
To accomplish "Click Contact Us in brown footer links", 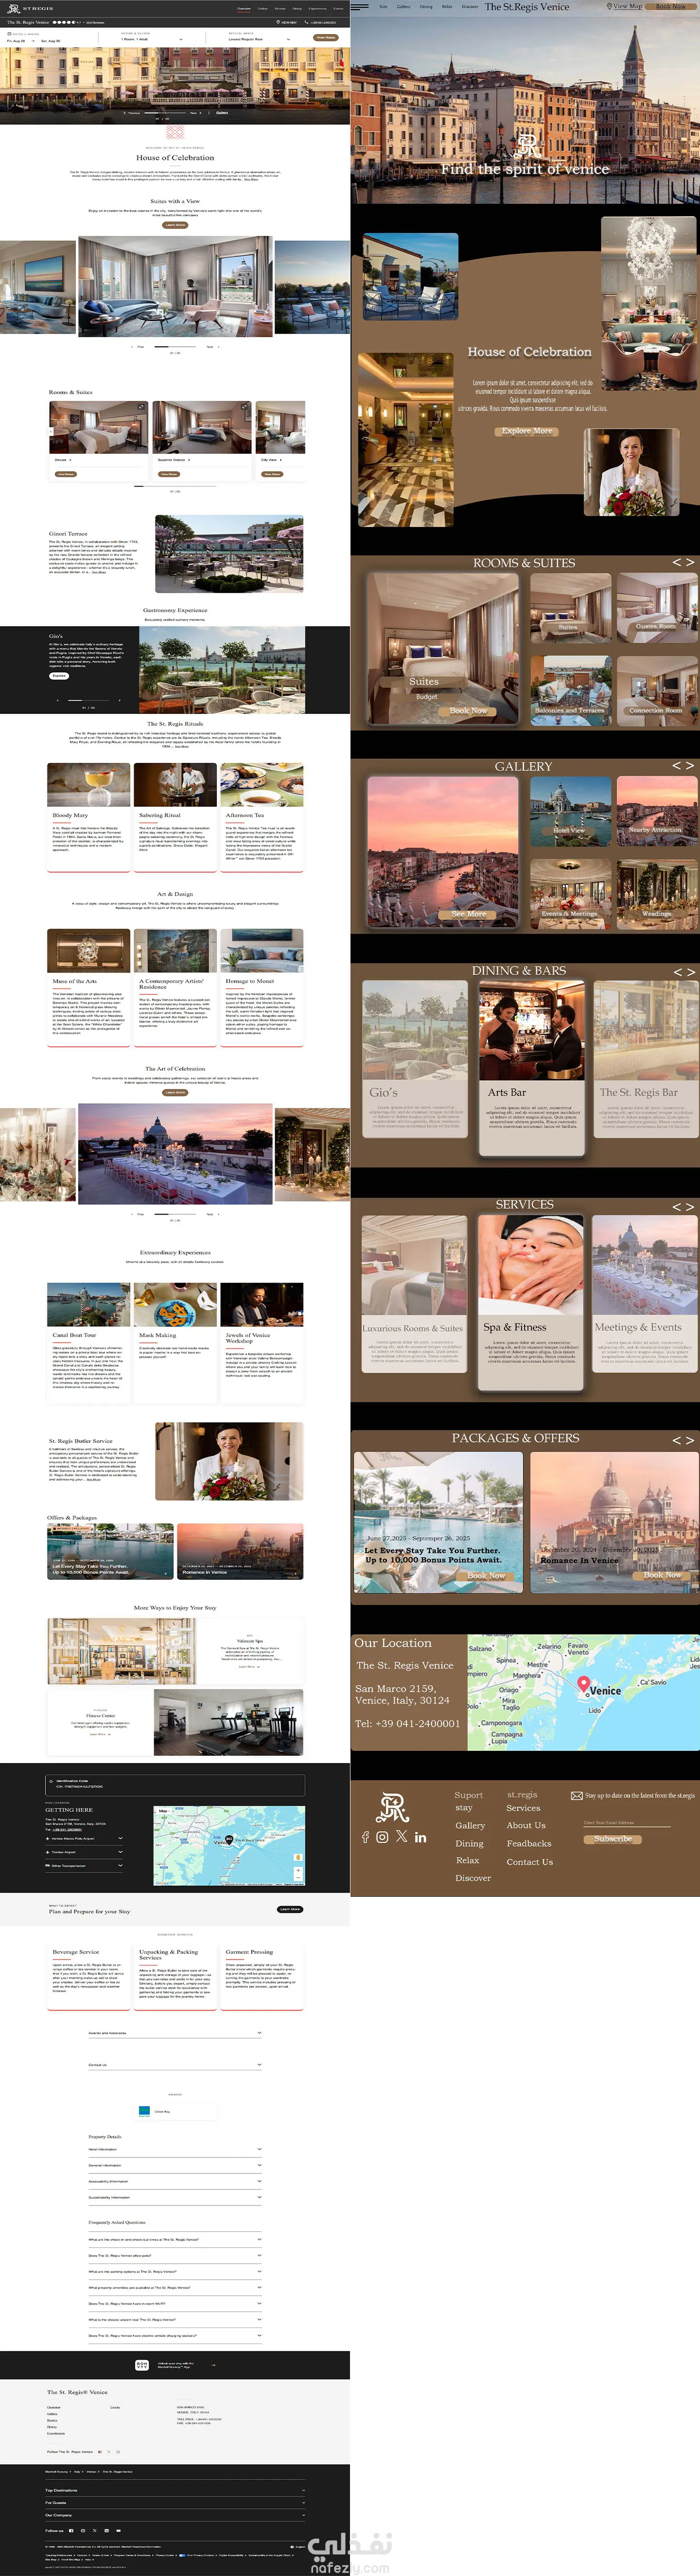I will point(530,1862).
